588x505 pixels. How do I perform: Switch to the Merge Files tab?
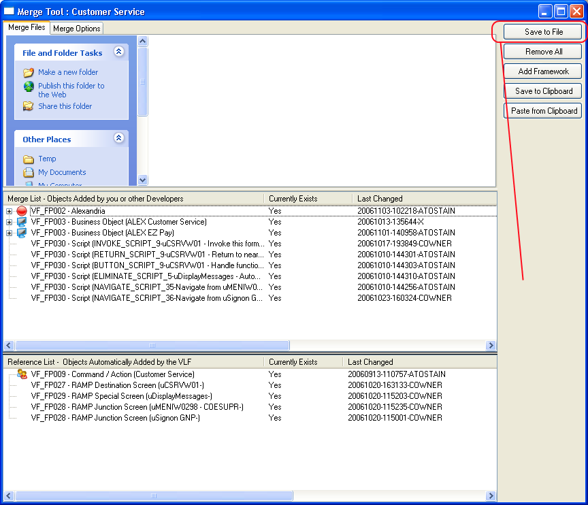[x=27, y=27]
